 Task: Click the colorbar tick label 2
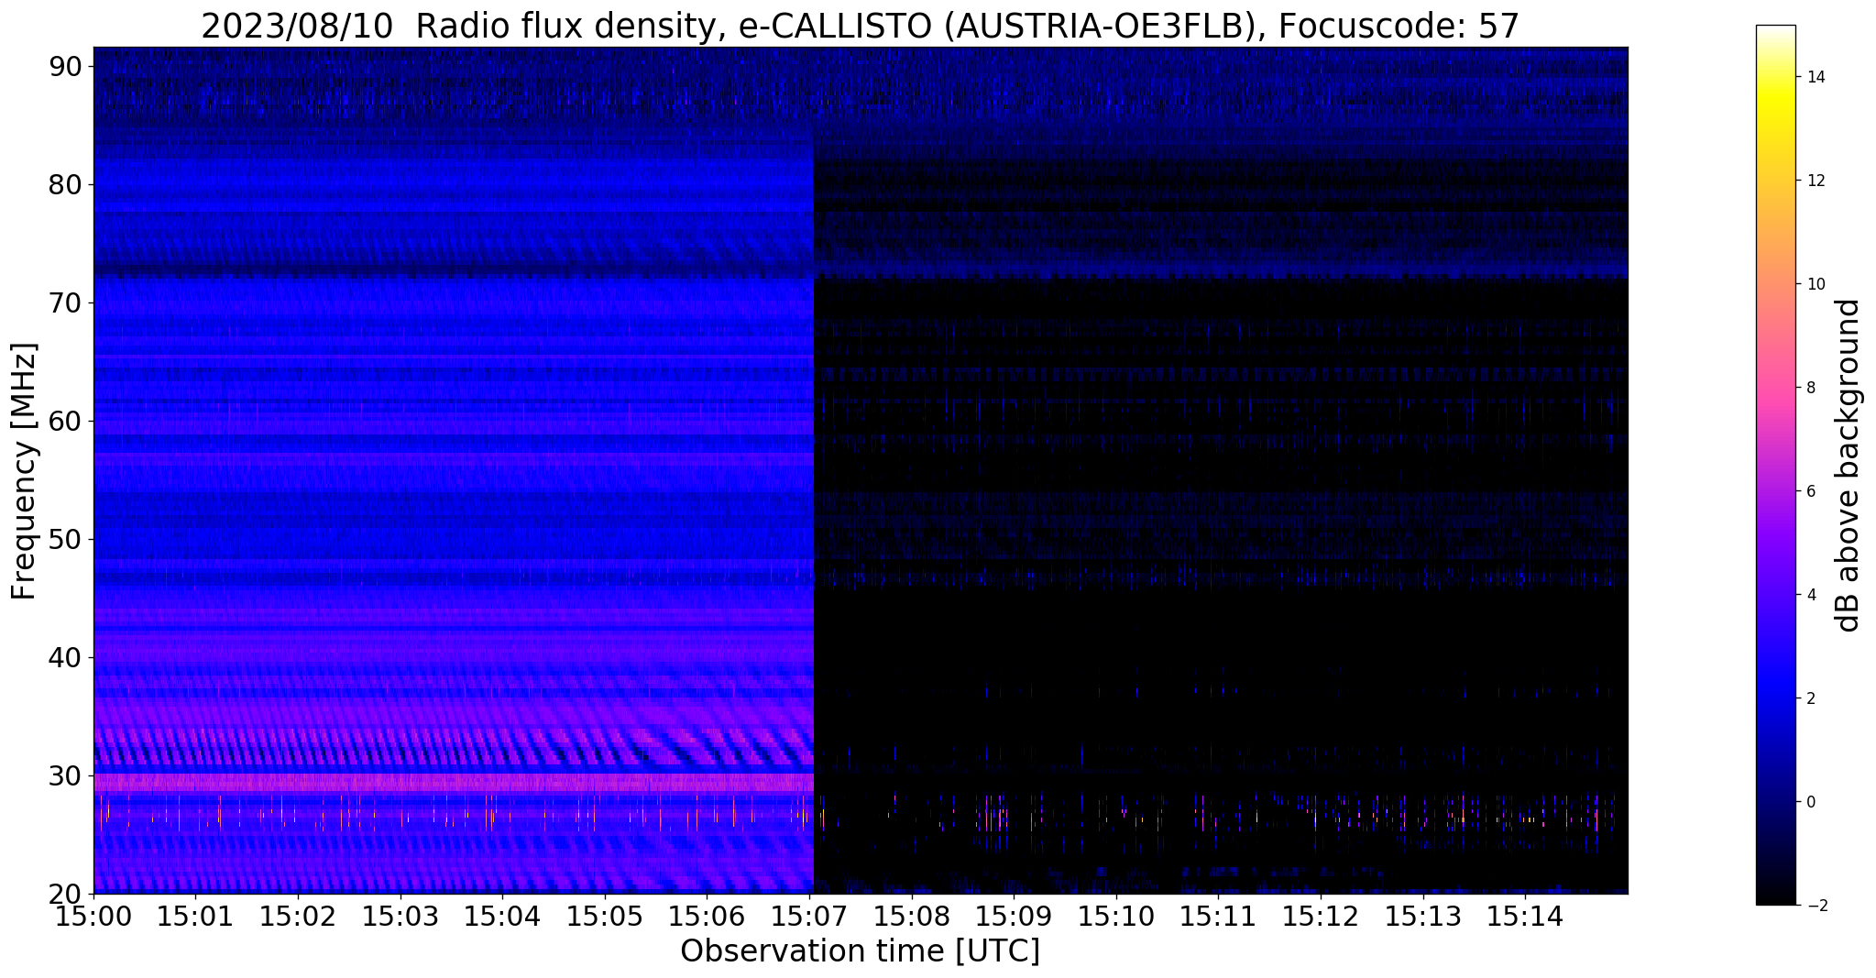pyautogui.click(x=1810, y=698)
